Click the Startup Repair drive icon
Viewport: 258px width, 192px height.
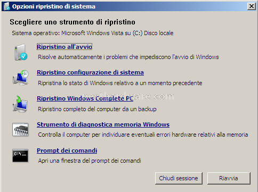tap(21, 52)
